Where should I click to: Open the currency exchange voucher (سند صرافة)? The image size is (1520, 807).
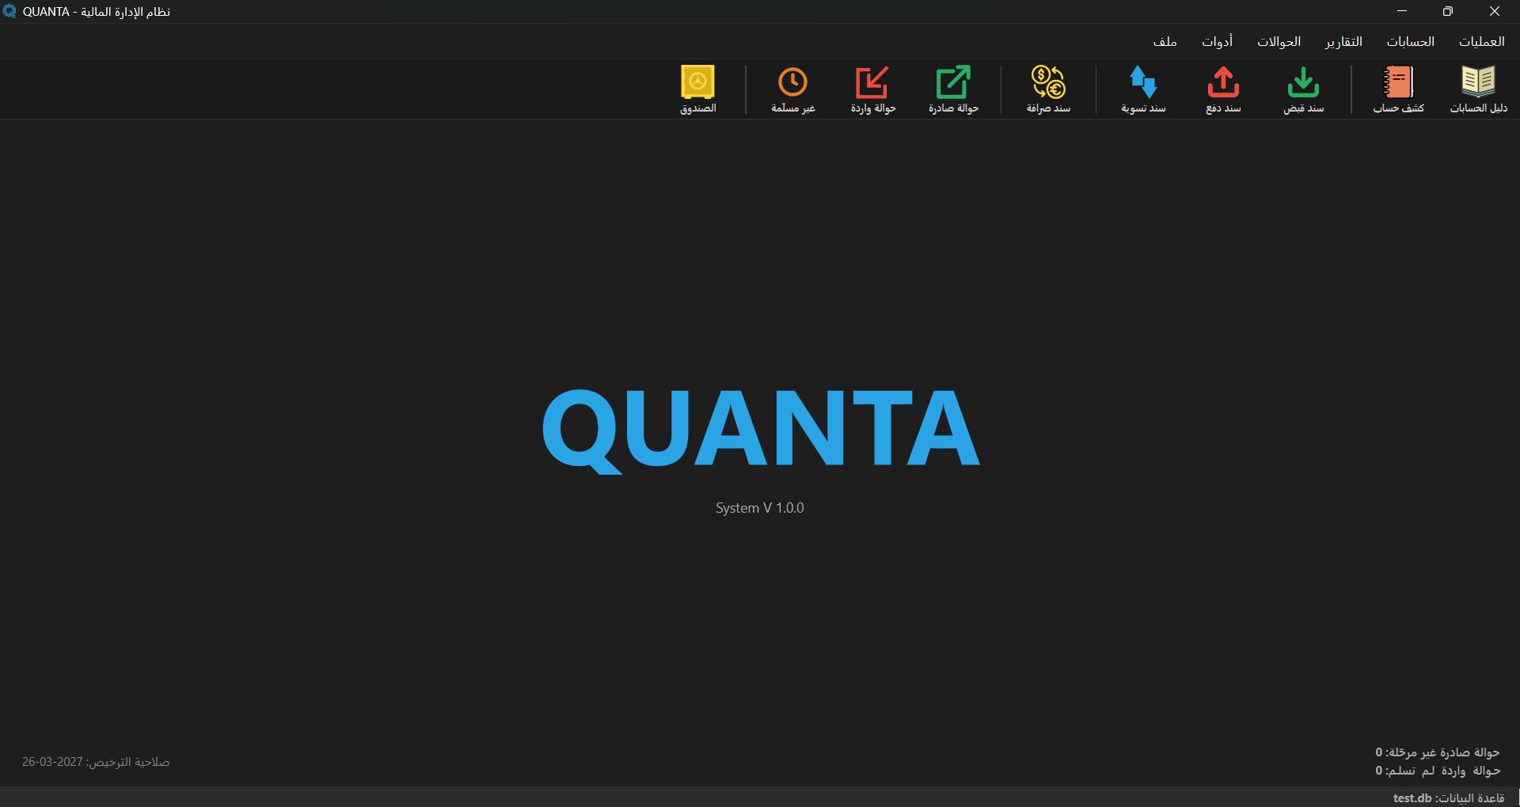coord(1048,89)
